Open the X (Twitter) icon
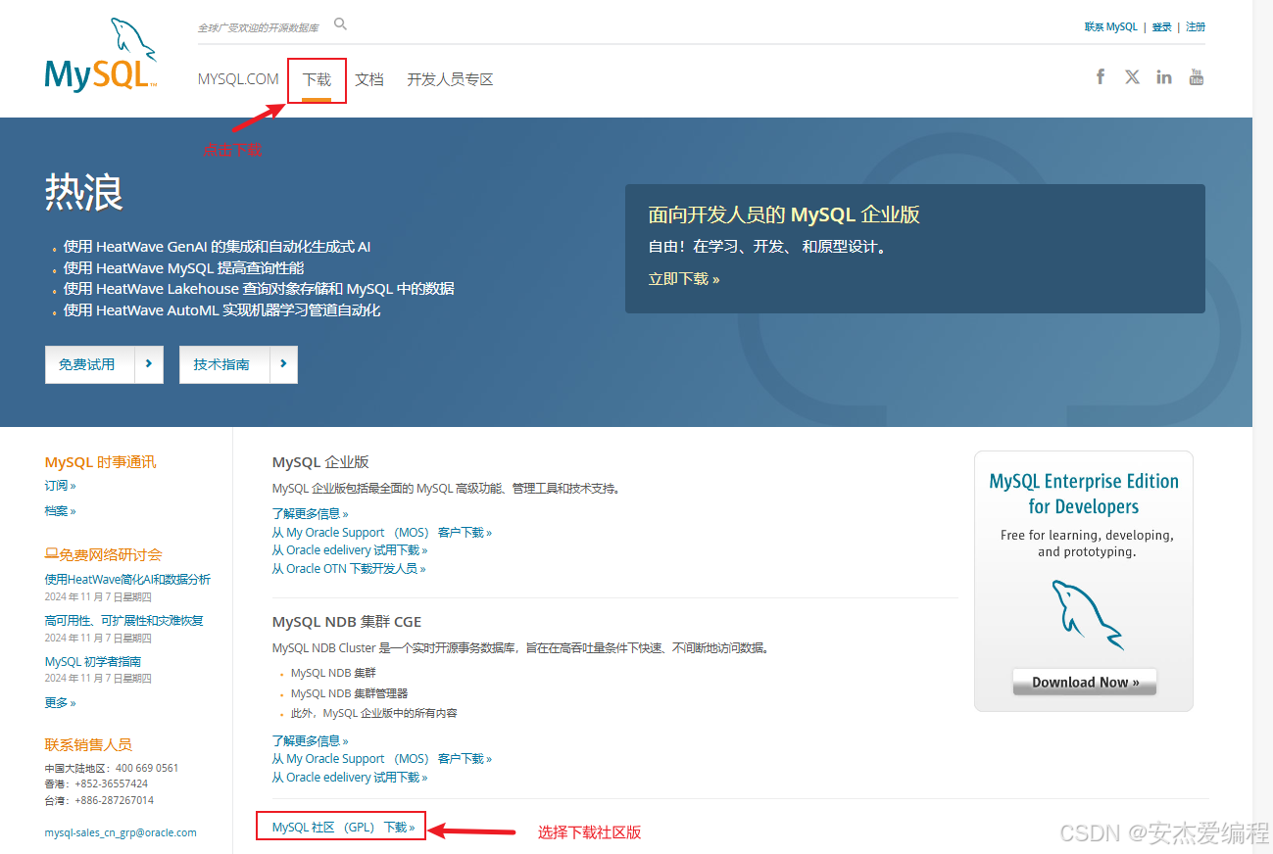Image resolution: width=1273 pixels, height=854 pixels. pyautogui.click(x=1132, y=75)
